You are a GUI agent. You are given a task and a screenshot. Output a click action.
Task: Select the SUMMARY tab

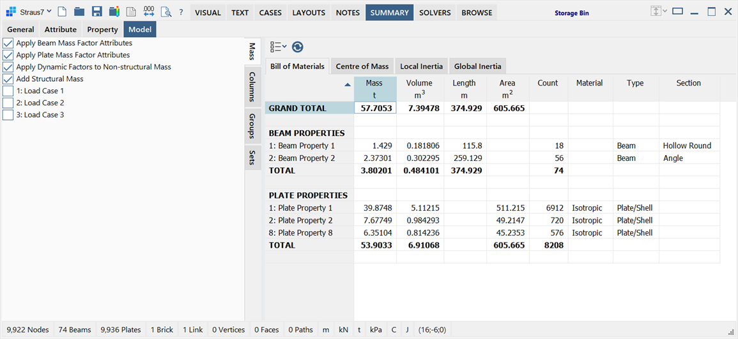[x=389, y=13]
